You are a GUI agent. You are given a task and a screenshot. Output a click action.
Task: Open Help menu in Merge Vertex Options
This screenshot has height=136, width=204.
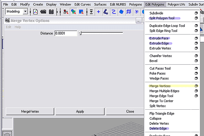[18, 27]
